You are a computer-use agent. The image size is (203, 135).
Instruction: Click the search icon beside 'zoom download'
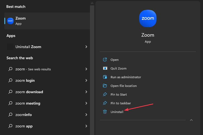coord(10,92)
